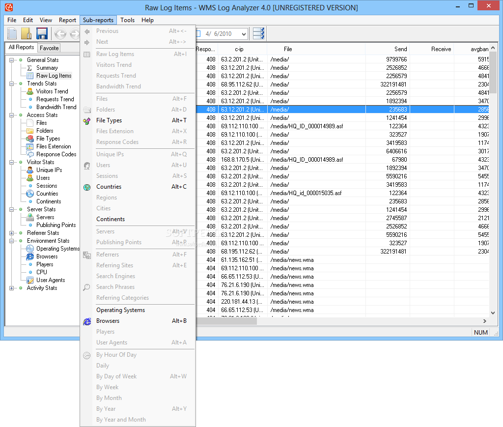Viewport: 503px width, 427px height.
Task: Open the Tools menu
Action: click(127, 20)
